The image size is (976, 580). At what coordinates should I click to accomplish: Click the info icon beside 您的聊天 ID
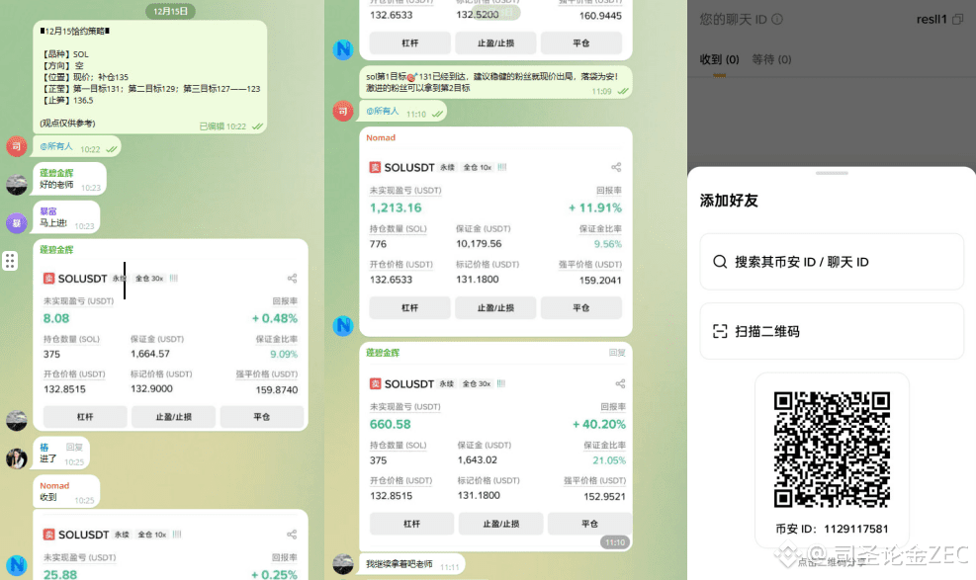[x=777, y=20]
